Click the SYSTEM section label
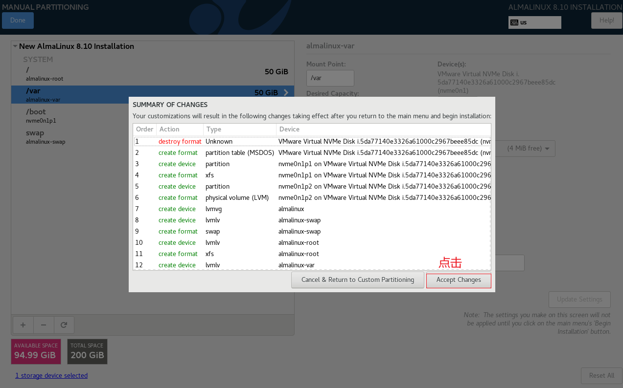The height and width of the screenshot is (388, 623). [38, 59]
